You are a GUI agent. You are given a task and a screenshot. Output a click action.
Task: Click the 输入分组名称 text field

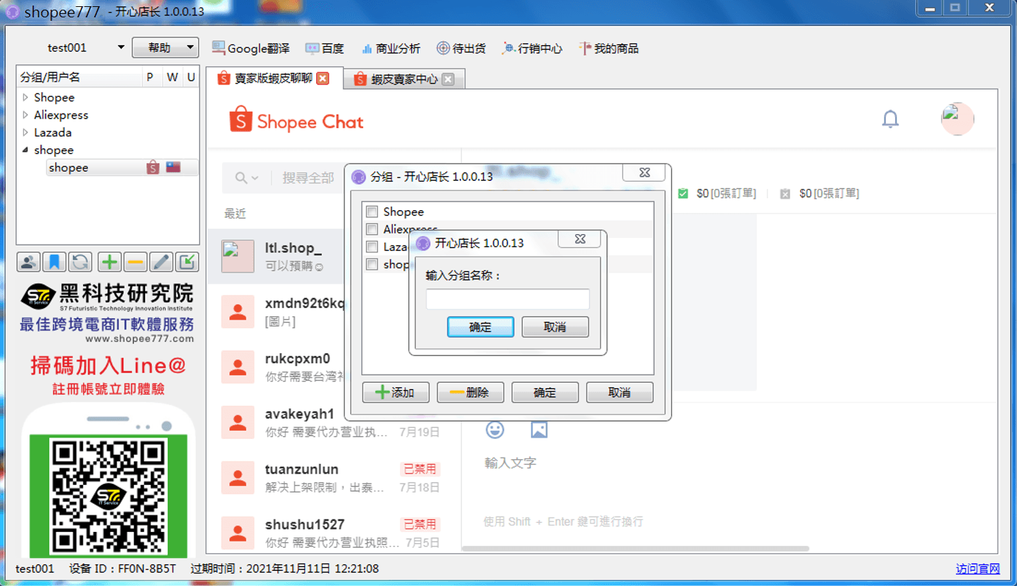pos(507,299)
